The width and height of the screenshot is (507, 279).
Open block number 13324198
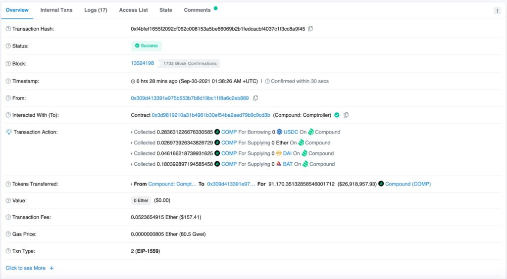point(142,63)
